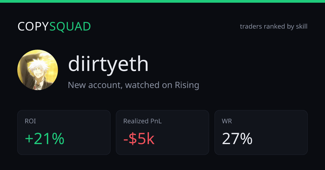
Task: Click the -$5k PnL value
Action: [x=139, y=139]
